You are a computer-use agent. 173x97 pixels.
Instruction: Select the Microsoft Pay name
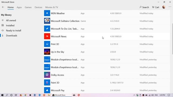pos(58,91)
